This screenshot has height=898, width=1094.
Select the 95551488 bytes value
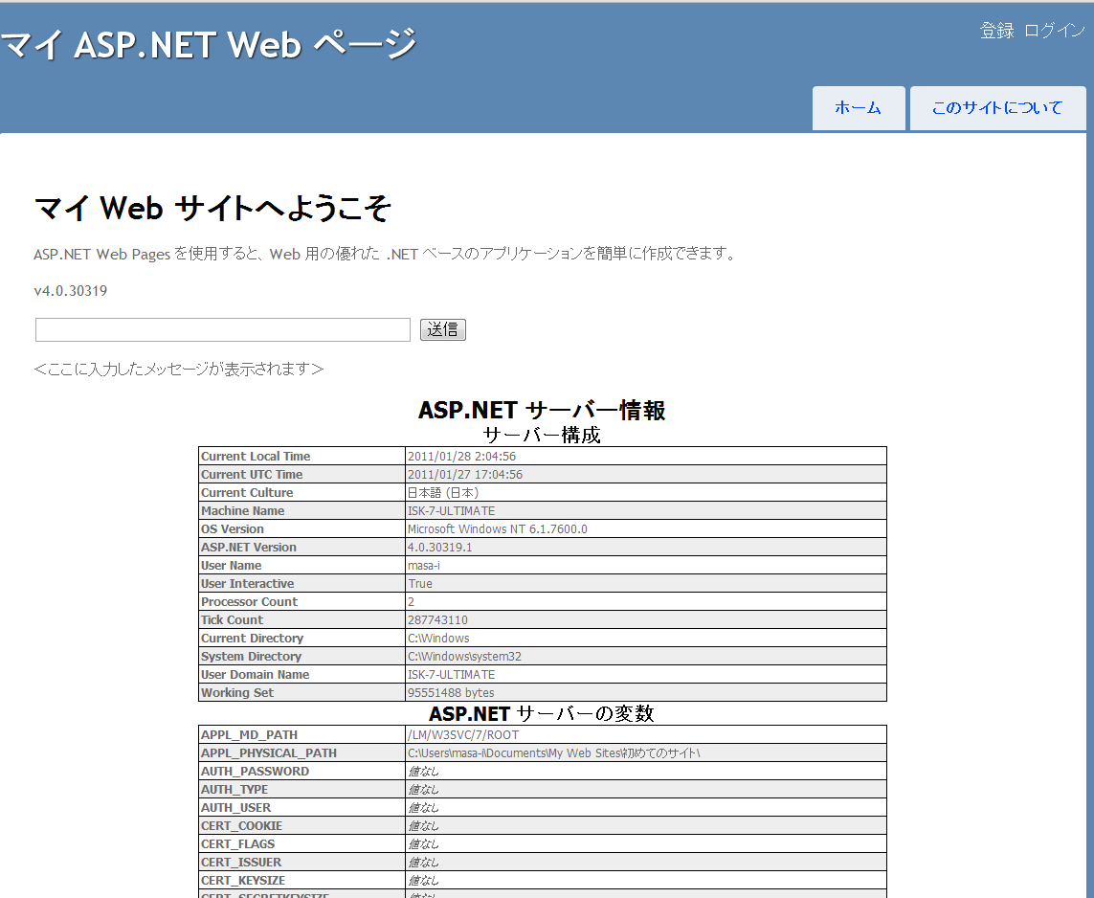[451, 692]
